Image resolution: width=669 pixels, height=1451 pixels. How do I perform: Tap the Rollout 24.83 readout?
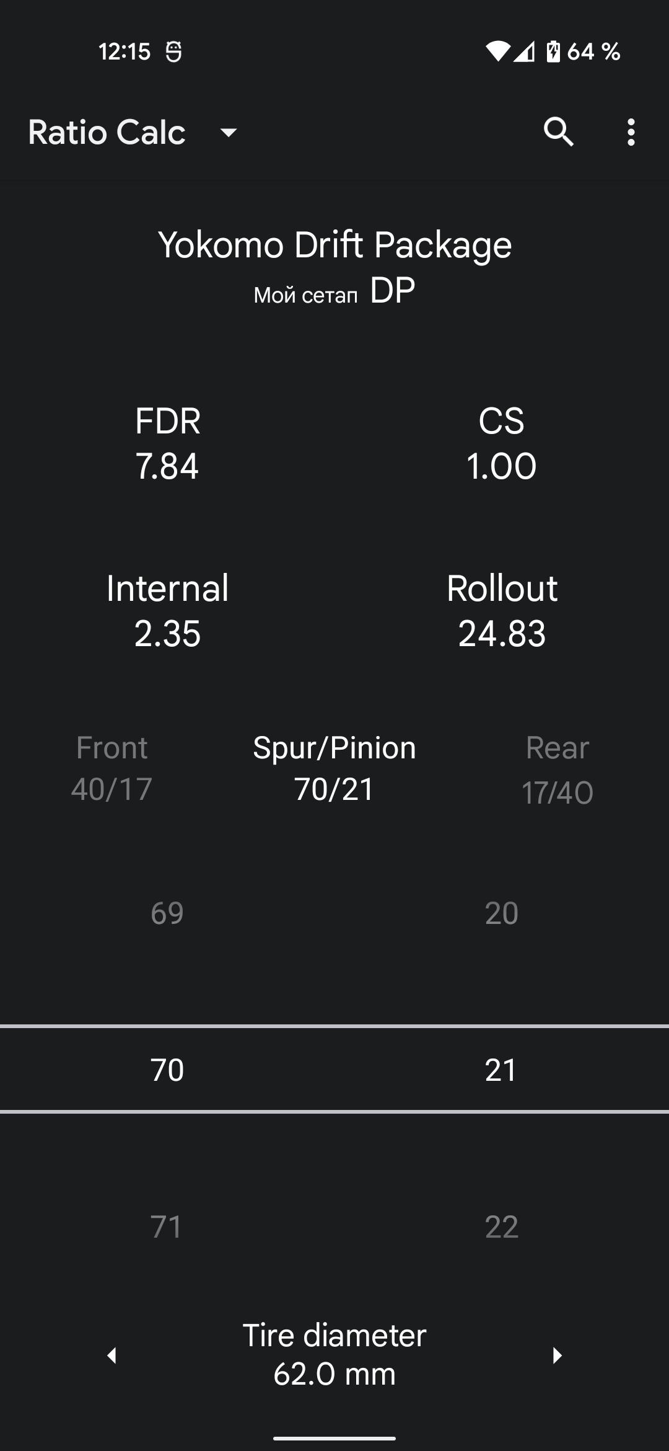[502, 610]
